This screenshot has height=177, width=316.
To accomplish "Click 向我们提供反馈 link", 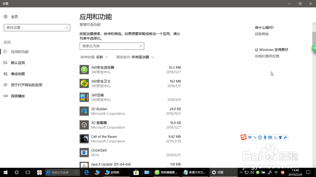I will coord(267,56).
